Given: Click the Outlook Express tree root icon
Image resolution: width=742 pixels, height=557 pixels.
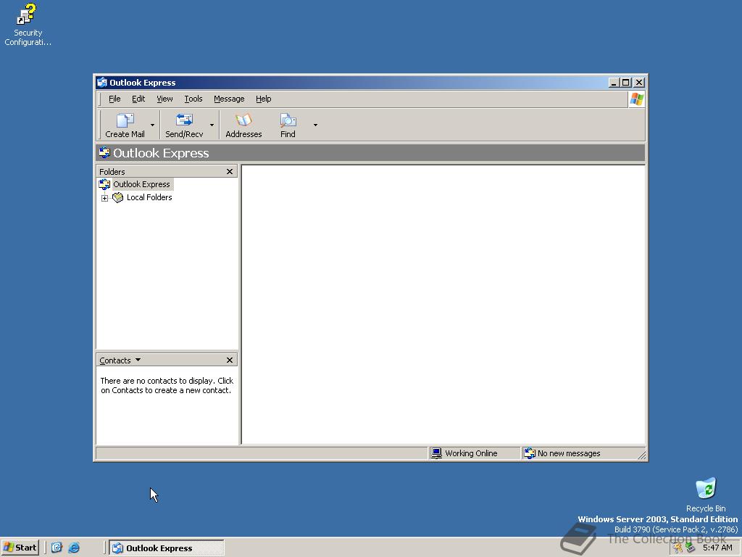Looking at the screenshot, I should click(104, 184).
